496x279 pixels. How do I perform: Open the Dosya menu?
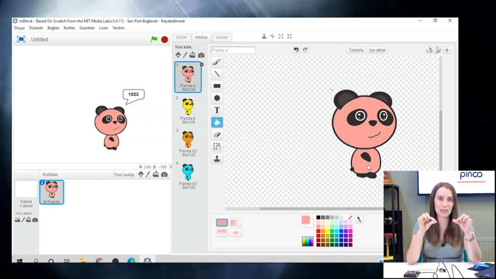[19, 28]
